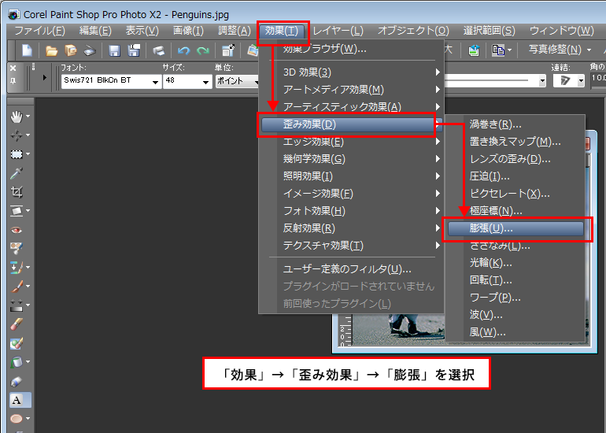Select the Flood Fill bucket tool
The width and height of the screenshot is (606, 433).
click(17, 362)
